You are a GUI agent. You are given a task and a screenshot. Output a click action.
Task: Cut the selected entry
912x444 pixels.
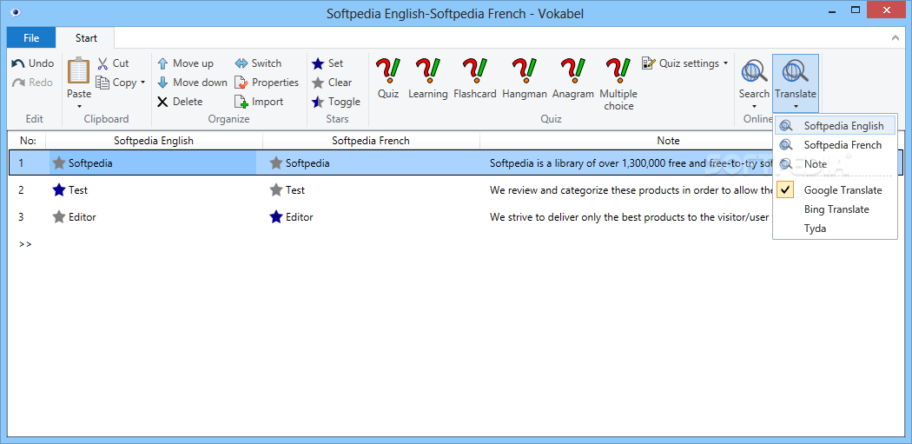(x=113, y=63)
